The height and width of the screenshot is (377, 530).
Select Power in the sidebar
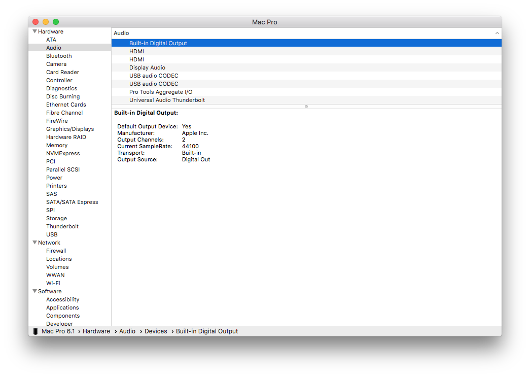(54, 178)
